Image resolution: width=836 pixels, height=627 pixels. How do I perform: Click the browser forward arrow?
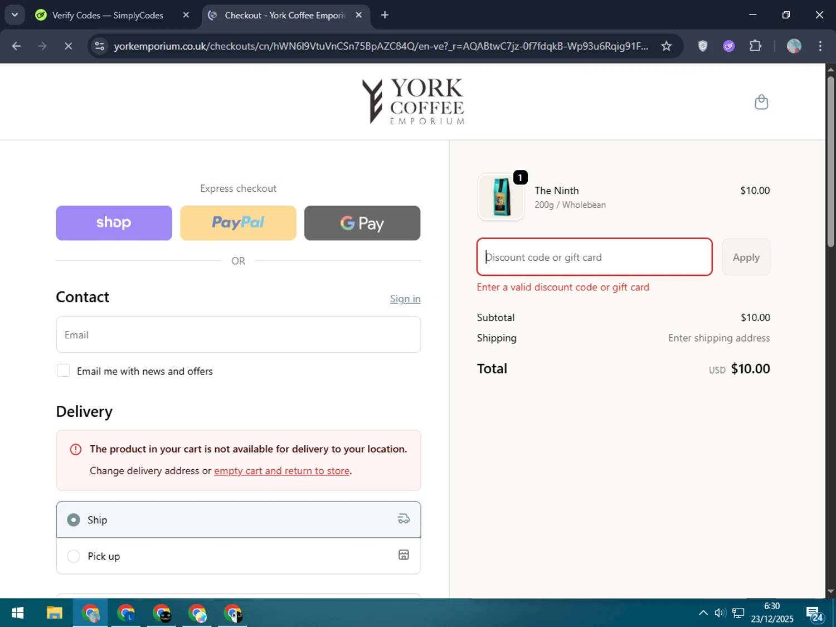(x=42, y=46)
